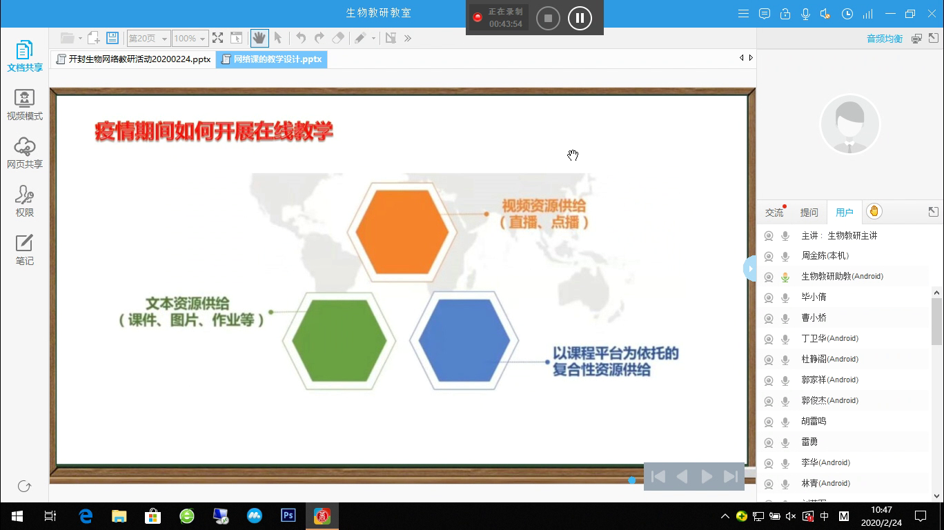Image resolution: width=944 pixels, height=530 pixels.
Task: Open 网页共享 web sharing
Action: point(25,153)
